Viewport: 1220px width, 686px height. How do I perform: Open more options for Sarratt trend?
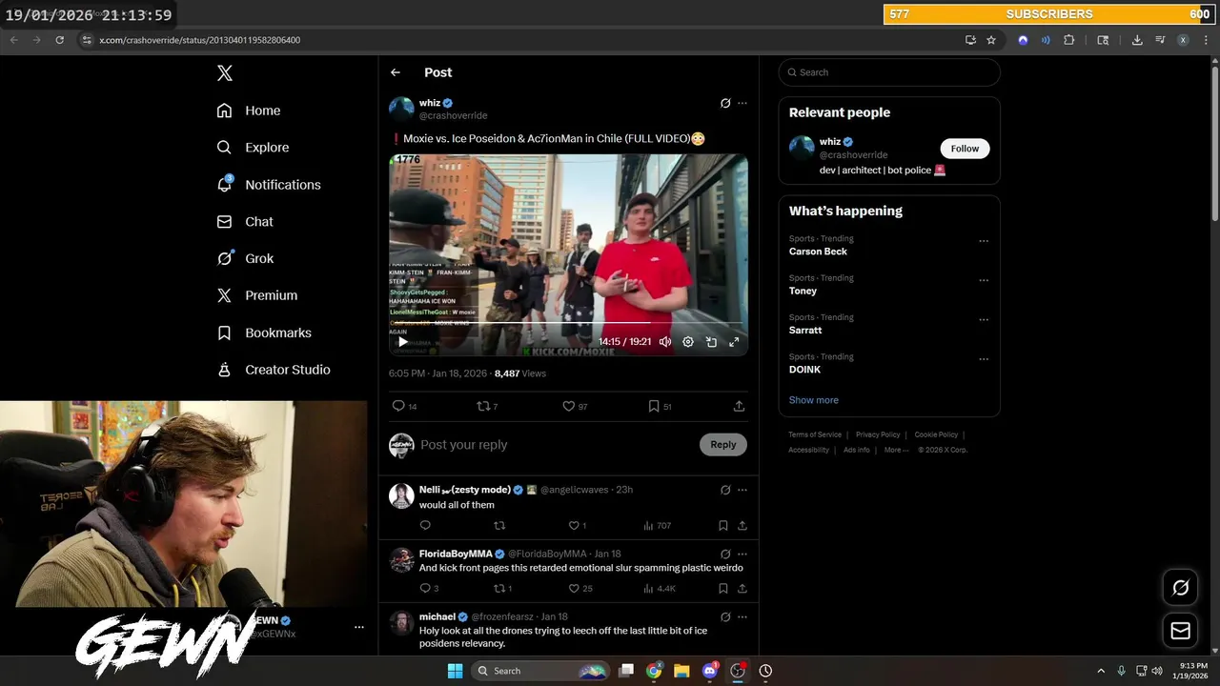[x=984, y=319]
